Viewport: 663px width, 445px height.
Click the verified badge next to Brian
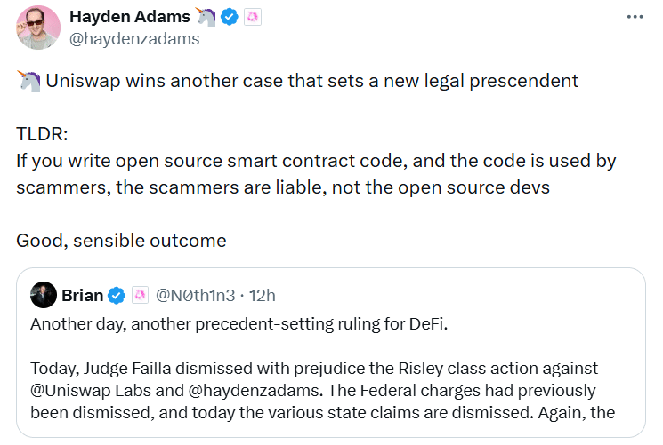tap(117, 295)
